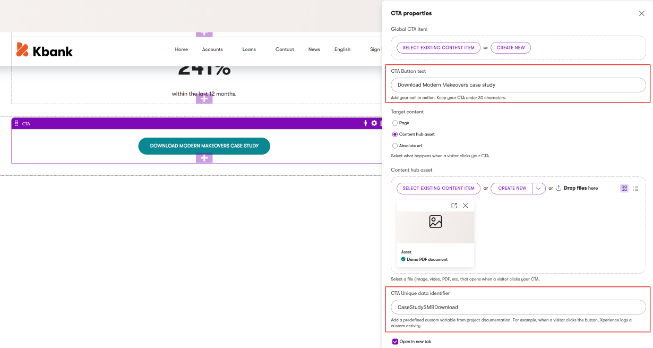Switch Content hub asset view to list layout

tap(636, 188)
